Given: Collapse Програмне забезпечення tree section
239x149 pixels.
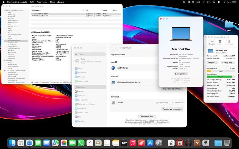Looking at the screenshot, I should tap(5, 71).
